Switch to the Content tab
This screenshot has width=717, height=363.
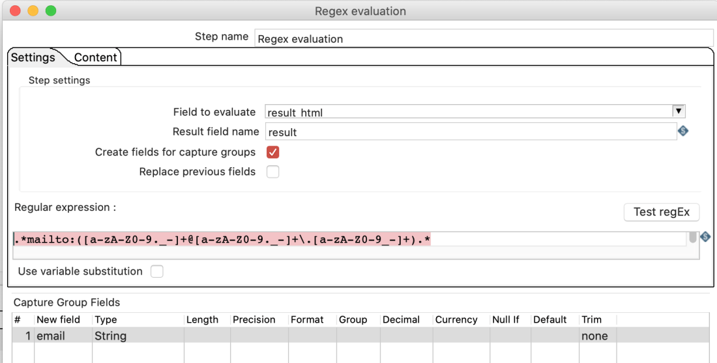tap(95, 57)
